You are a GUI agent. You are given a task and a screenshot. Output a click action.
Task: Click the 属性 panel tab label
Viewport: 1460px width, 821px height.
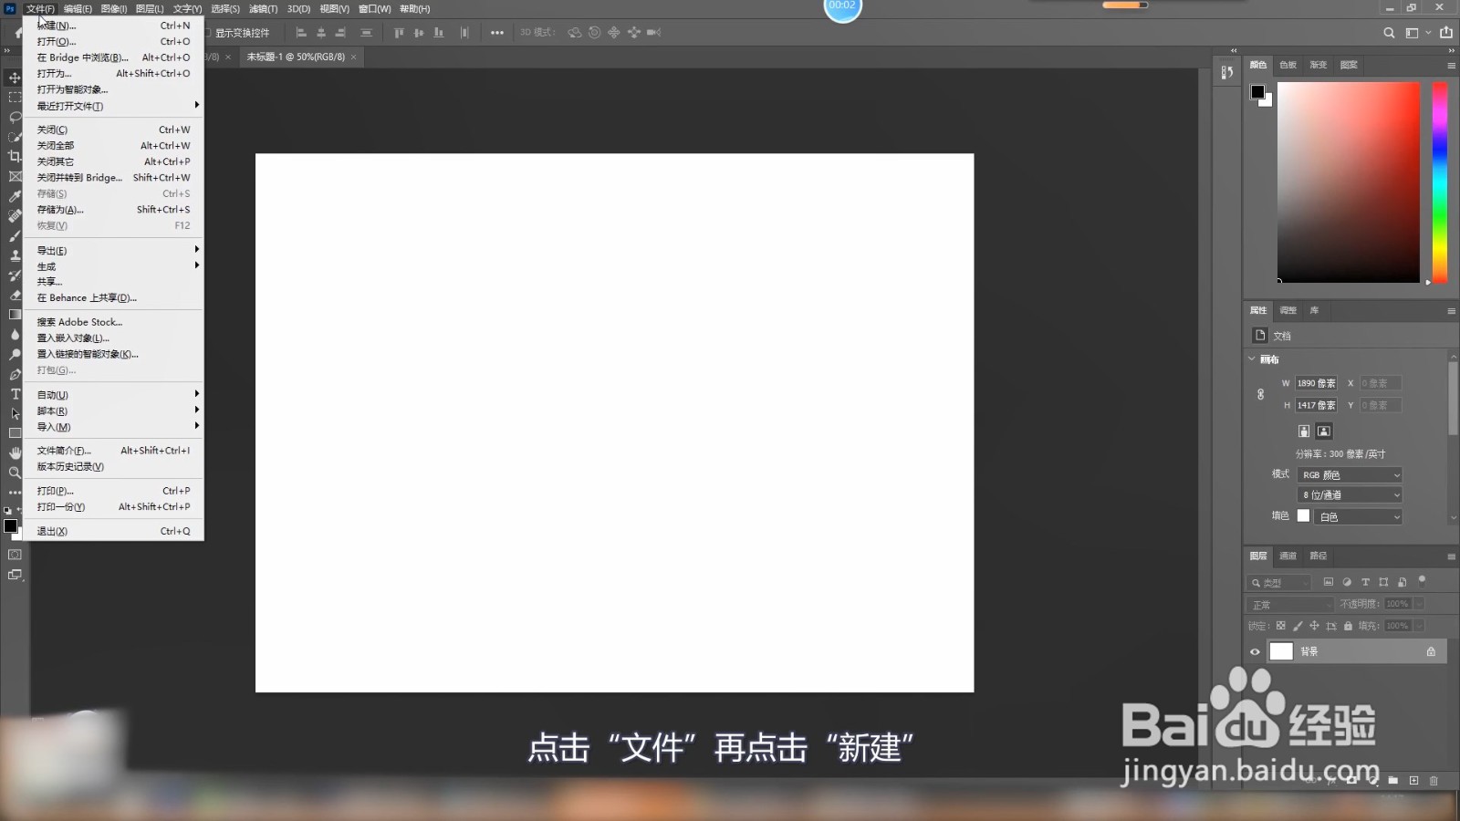[1257, 310]
